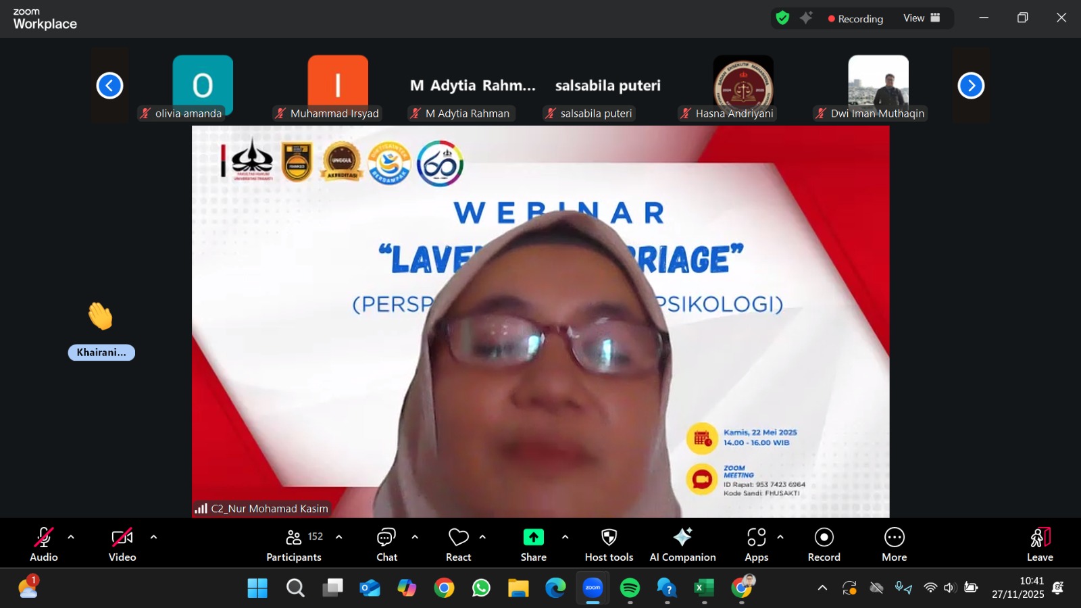Click the More options icon

[x=894, y=538]
